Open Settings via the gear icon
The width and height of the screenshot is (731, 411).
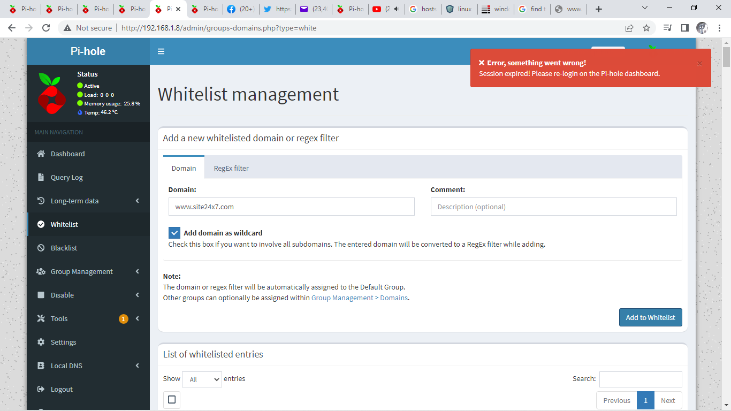pyautogui.click(x=40, y=342)
